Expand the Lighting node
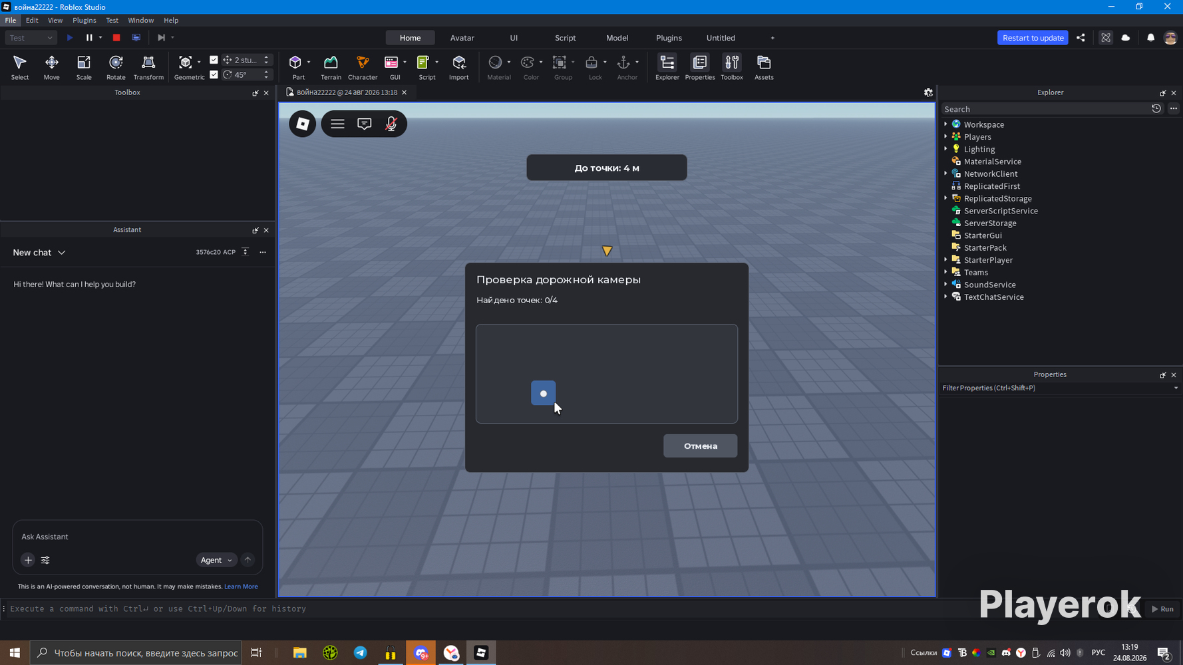The width and height of the screenshot is (1183, 665). pyautogui.click(x=945, y=149)
